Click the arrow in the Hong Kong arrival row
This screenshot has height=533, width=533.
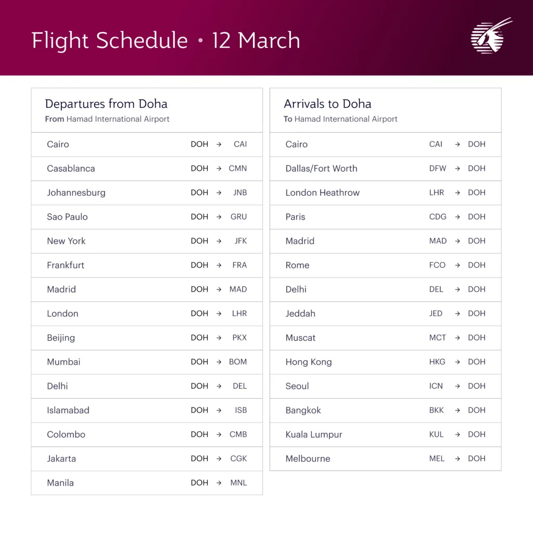(x=458, y=362)
